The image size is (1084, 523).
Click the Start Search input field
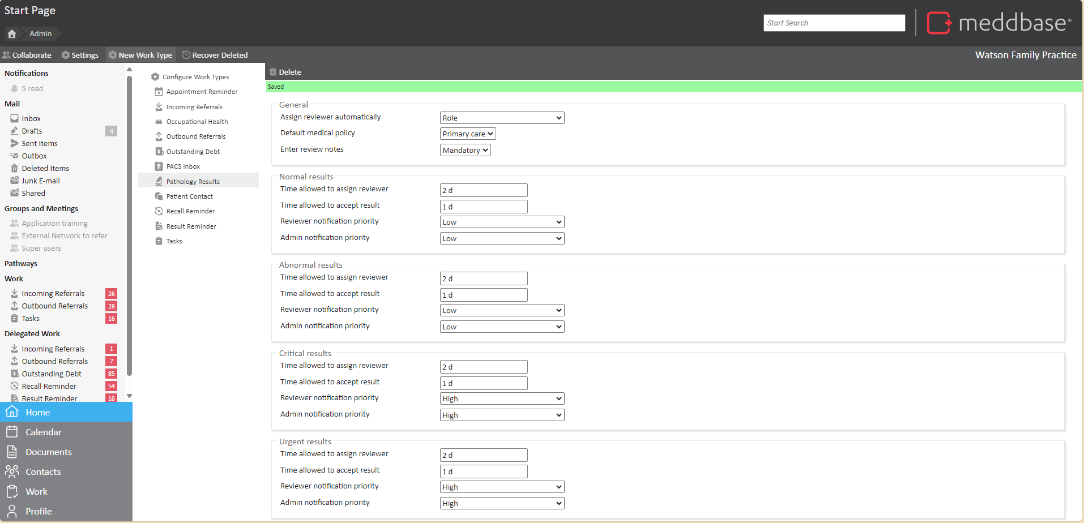point(834,23)
